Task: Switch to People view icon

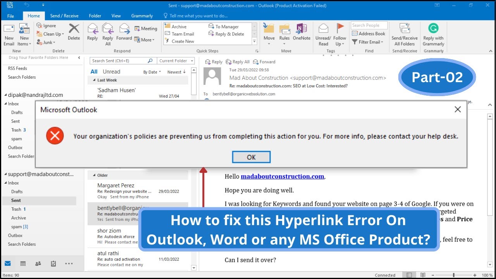Action: pos(38,263)
